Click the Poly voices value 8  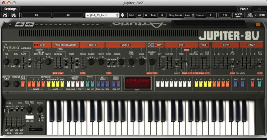click(x=162, y=15)
